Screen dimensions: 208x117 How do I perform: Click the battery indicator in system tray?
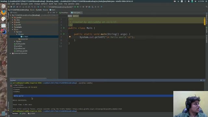pyautogui.click(x=192, y=1)
